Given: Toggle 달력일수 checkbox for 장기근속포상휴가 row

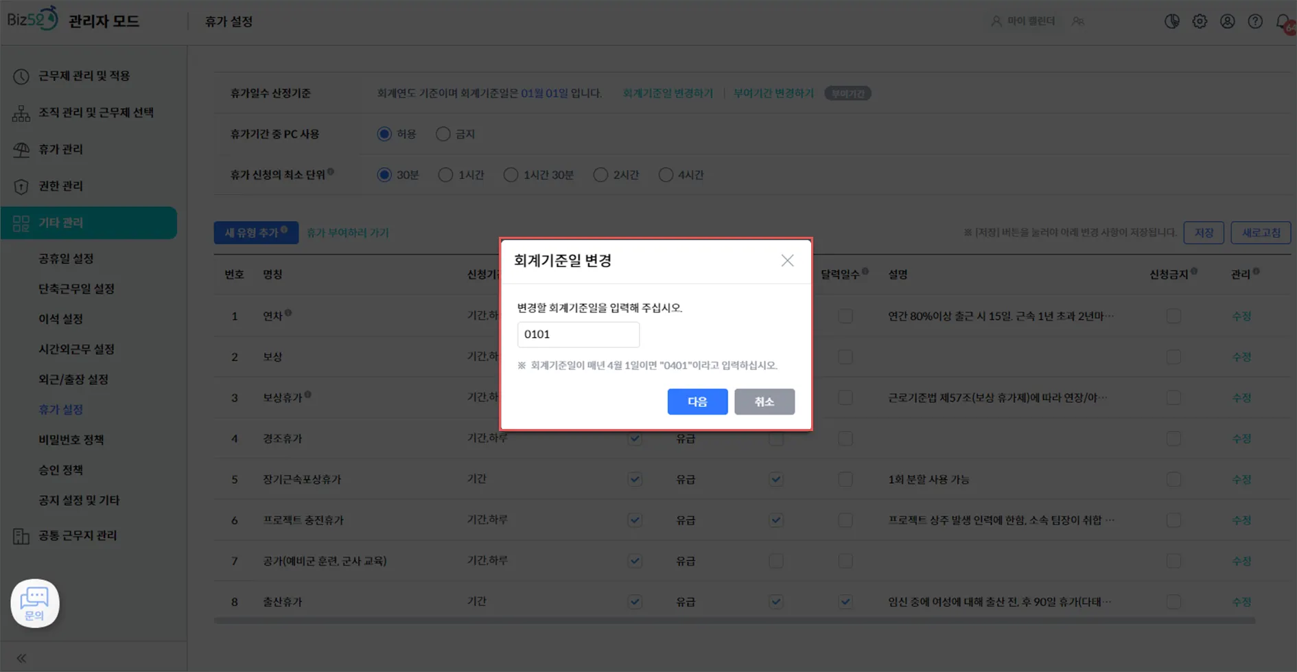Looking at the screenshot, I should (845, 479).
